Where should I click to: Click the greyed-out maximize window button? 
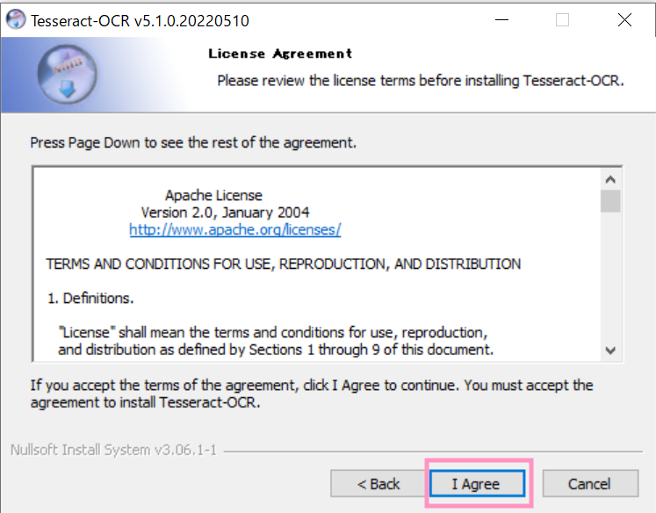[562, 19]
